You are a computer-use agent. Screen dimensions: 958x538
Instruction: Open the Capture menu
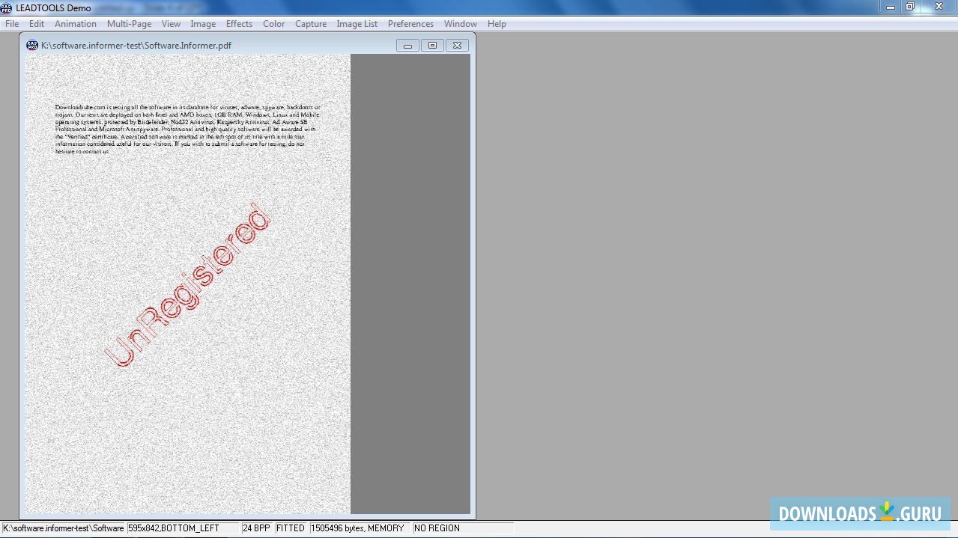pos(310,23)
